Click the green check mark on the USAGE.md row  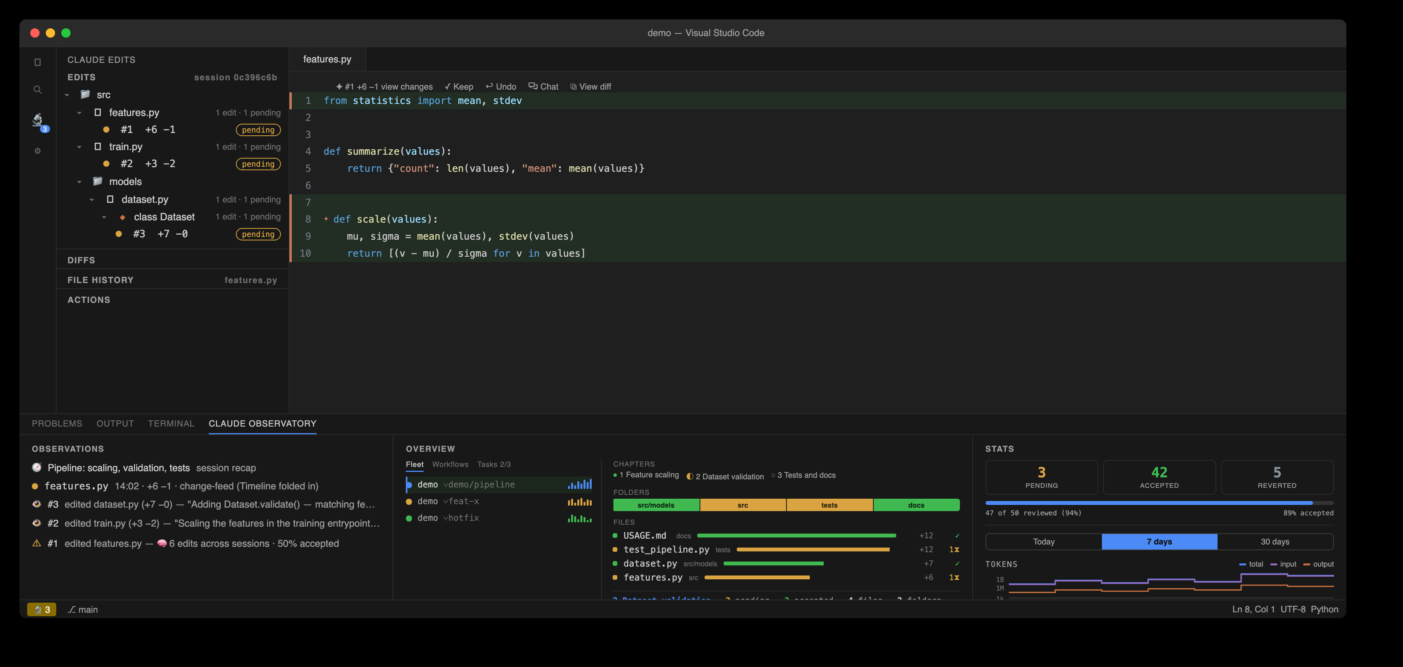(957, 536)
